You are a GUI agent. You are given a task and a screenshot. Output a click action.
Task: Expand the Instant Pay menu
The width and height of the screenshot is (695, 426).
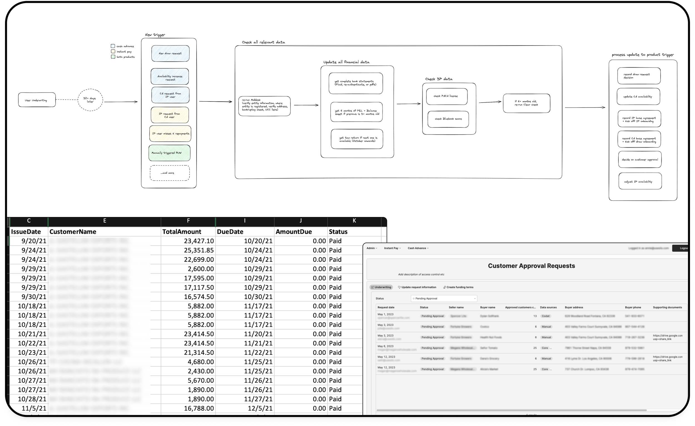[392, 248]
